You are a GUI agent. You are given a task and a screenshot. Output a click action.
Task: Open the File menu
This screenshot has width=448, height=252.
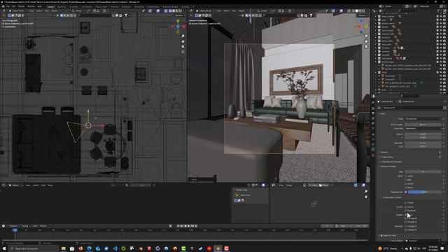8,6
